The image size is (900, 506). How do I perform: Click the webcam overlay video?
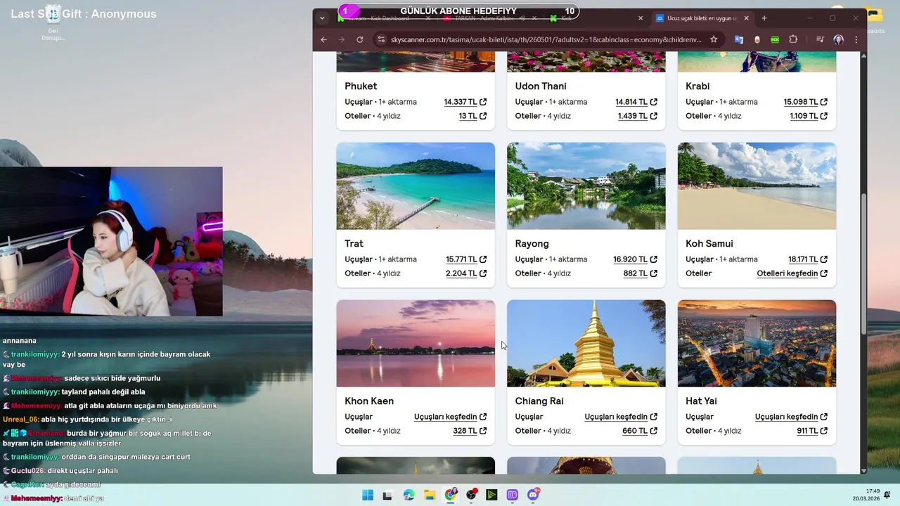tap(111, 242)
